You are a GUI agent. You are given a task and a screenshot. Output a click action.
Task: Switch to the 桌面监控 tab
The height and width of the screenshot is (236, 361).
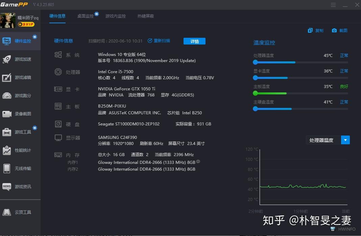(86, 16)
